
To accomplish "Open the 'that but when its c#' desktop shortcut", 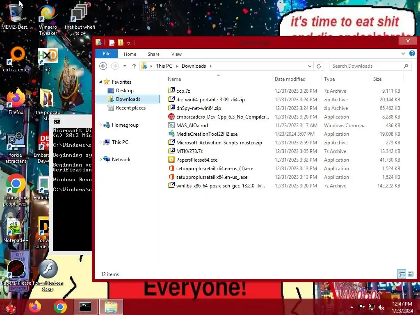I will tap(80, 19).
